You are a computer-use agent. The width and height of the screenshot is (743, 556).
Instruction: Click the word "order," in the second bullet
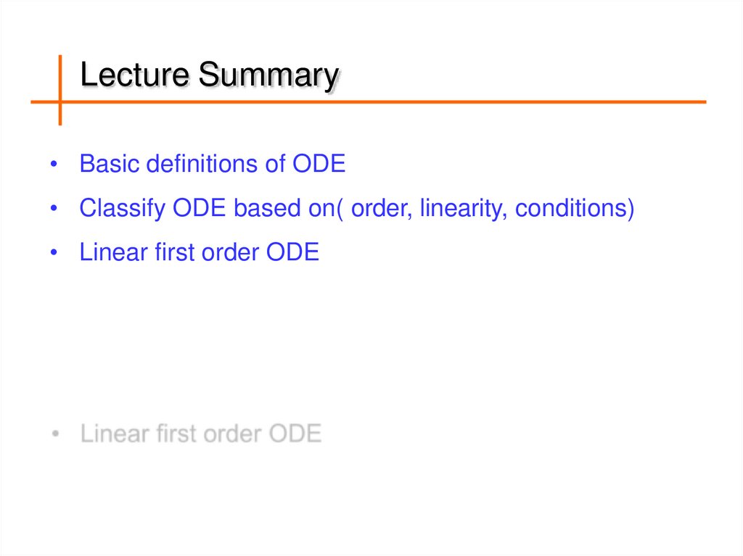[x=382, y=209]
